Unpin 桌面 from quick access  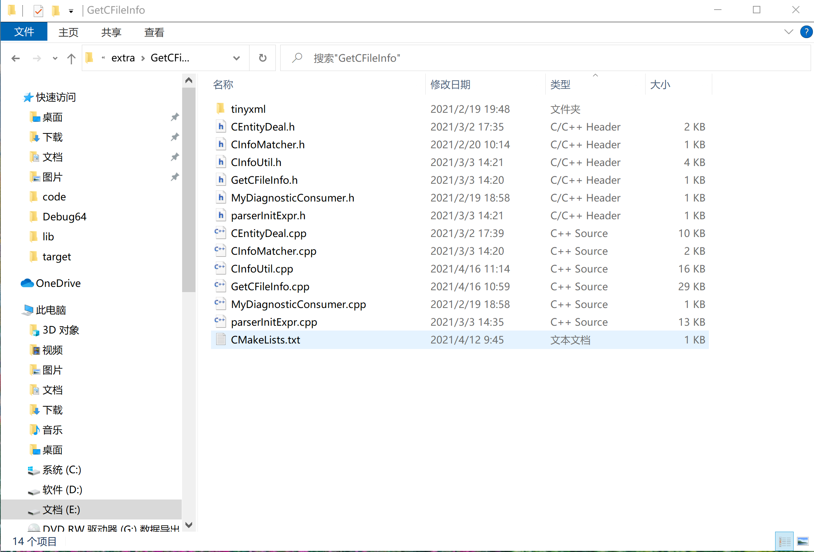[175, 117]
